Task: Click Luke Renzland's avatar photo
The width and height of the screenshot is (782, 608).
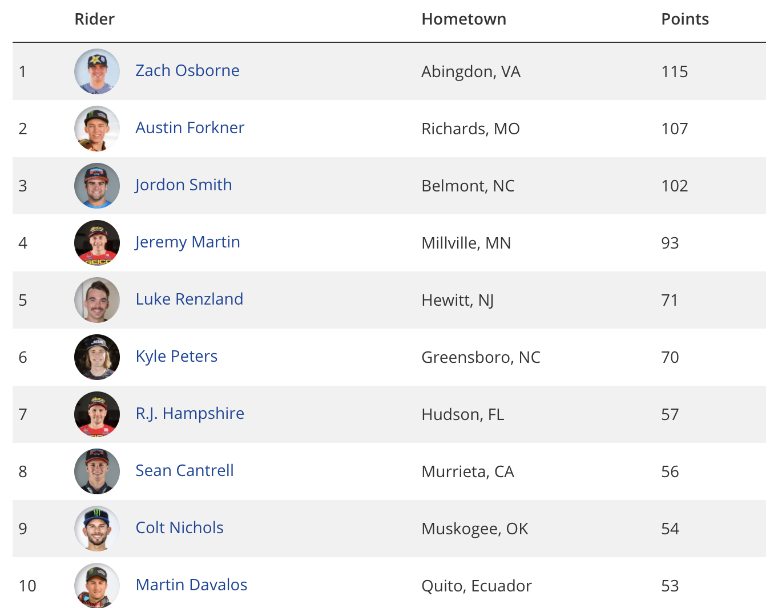Action: tap(97, 300)
